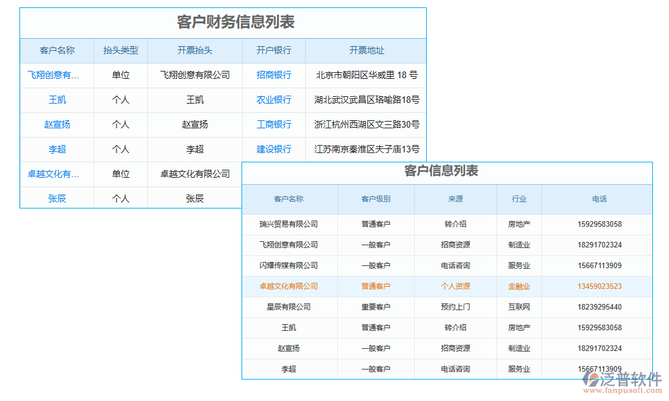The height and width of the screenshot is (401, 669).
Task: Select the highlighted 卓越文化有限公司 row
Action: coord(289,286)
